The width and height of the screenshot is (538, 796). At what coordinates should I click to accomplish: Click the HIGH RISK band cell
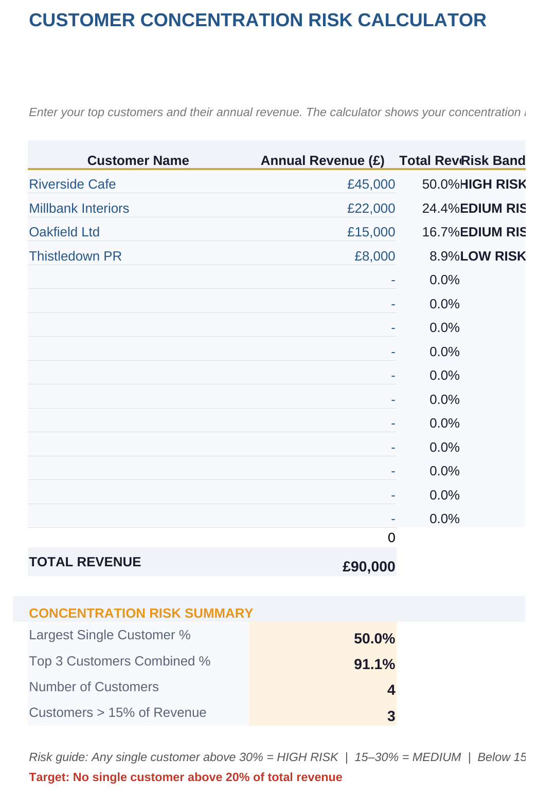pyautogui.click(x=493, y=184)
